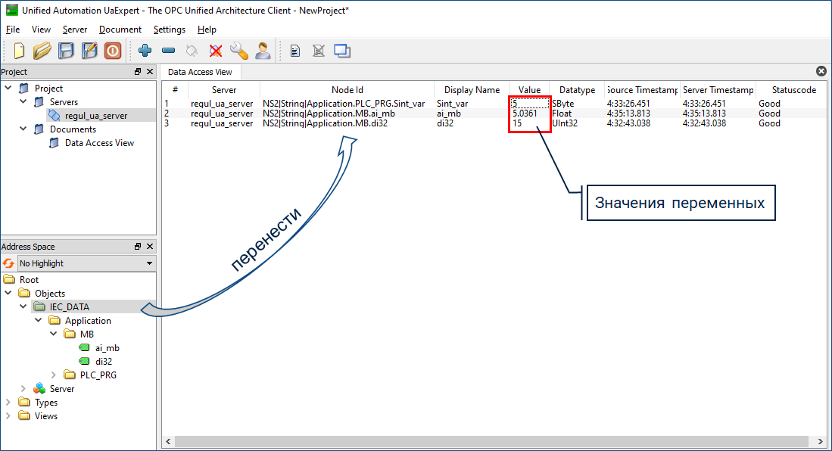Open server properties with the wrench icon
The height and width of the screenshot is (451, 832).
[239, 51]
